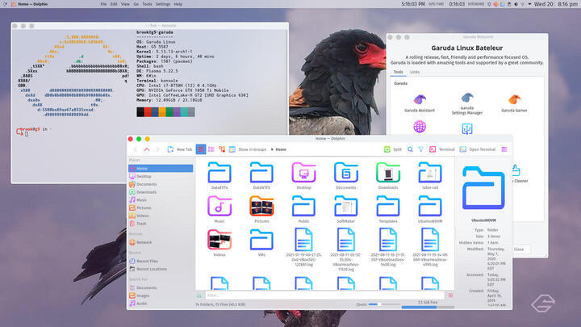This screenshot has height=327, width=581.
Task: Select Documents under Places in sidebar
Action: [x=161, y=184]
